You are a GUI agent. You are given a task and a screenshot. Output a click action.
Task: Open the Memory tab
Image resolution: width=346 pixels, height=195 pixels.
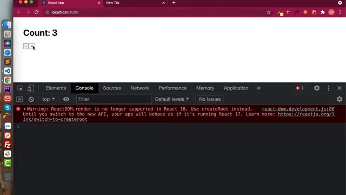tap(205, 88)
